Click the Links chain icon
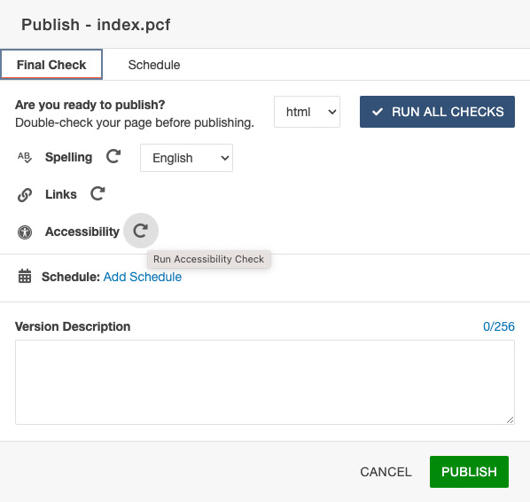The width and height of the screenshot is (530, 502). pyautogui.click(x=25, y=195)
